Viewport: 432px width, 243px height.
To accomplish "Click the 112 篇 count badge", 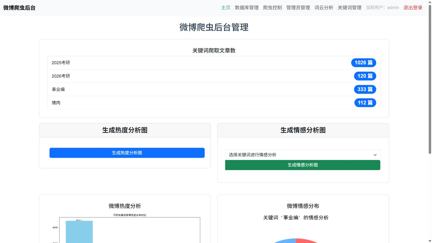I will point(365,103).
